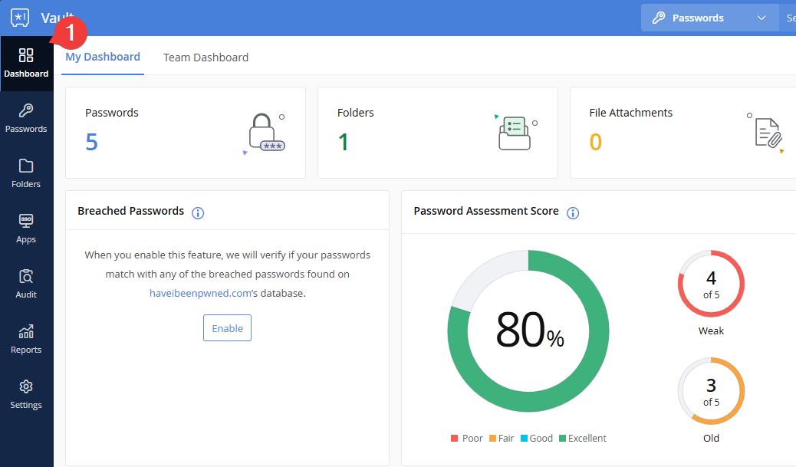The width and height of the screenshot is (796, 467).
Task: Click the Password Assessment Score info icon
Action: (x=572, y=212)
